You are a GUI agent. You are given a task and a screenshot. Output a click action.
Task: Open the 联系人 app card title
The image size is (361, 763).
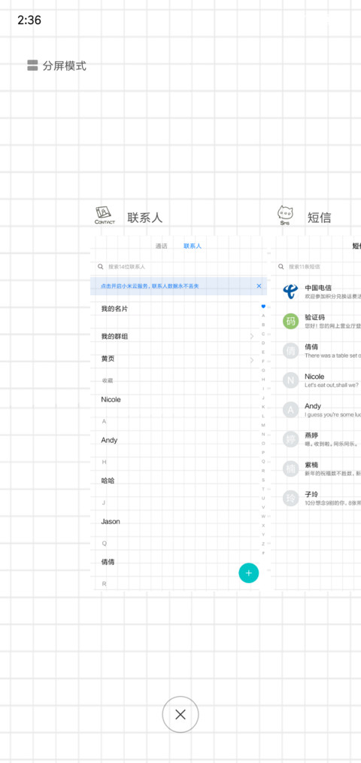click(145, 218)
